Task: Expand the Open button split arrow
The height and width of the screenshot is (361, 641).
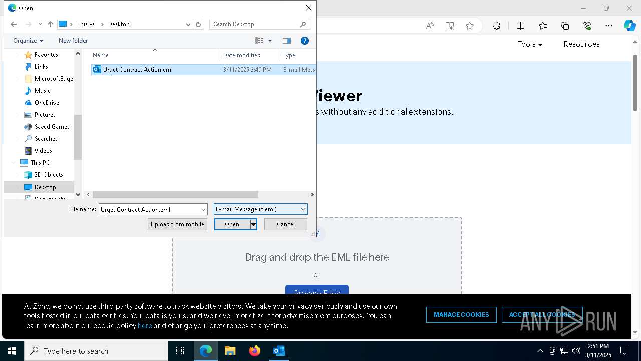Action: point(253,224)
